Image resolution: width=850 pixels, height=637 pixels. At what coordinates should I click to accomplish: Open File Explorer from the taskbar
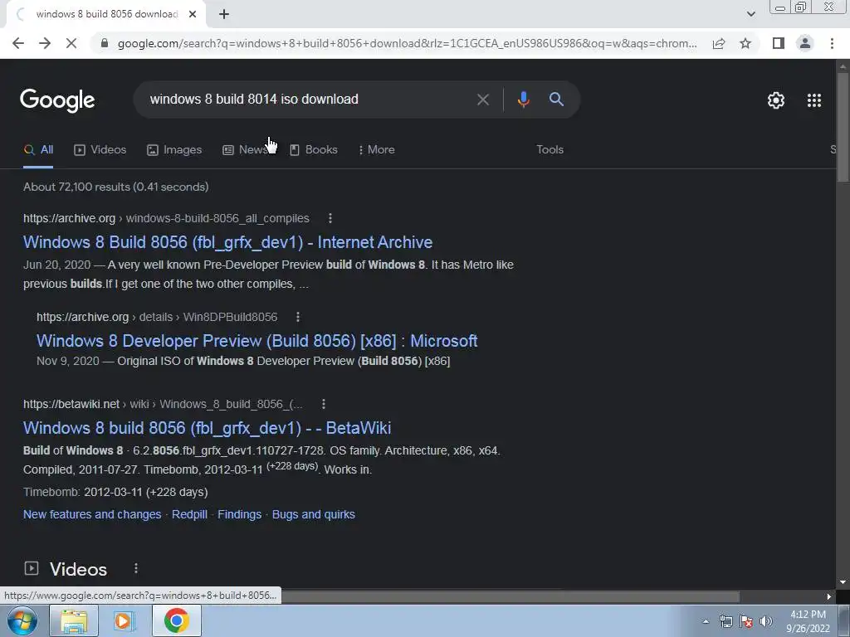pos(74,620)
